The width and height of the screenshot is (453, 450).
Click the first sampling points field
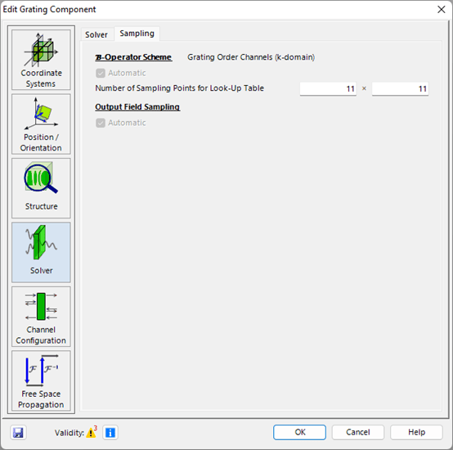coord(328,88)
